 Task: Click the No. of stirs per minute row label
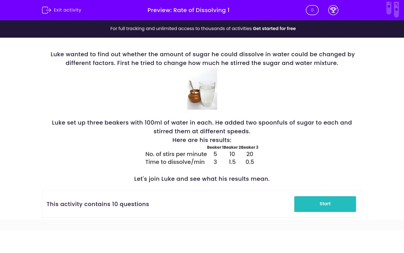point(176,154)
